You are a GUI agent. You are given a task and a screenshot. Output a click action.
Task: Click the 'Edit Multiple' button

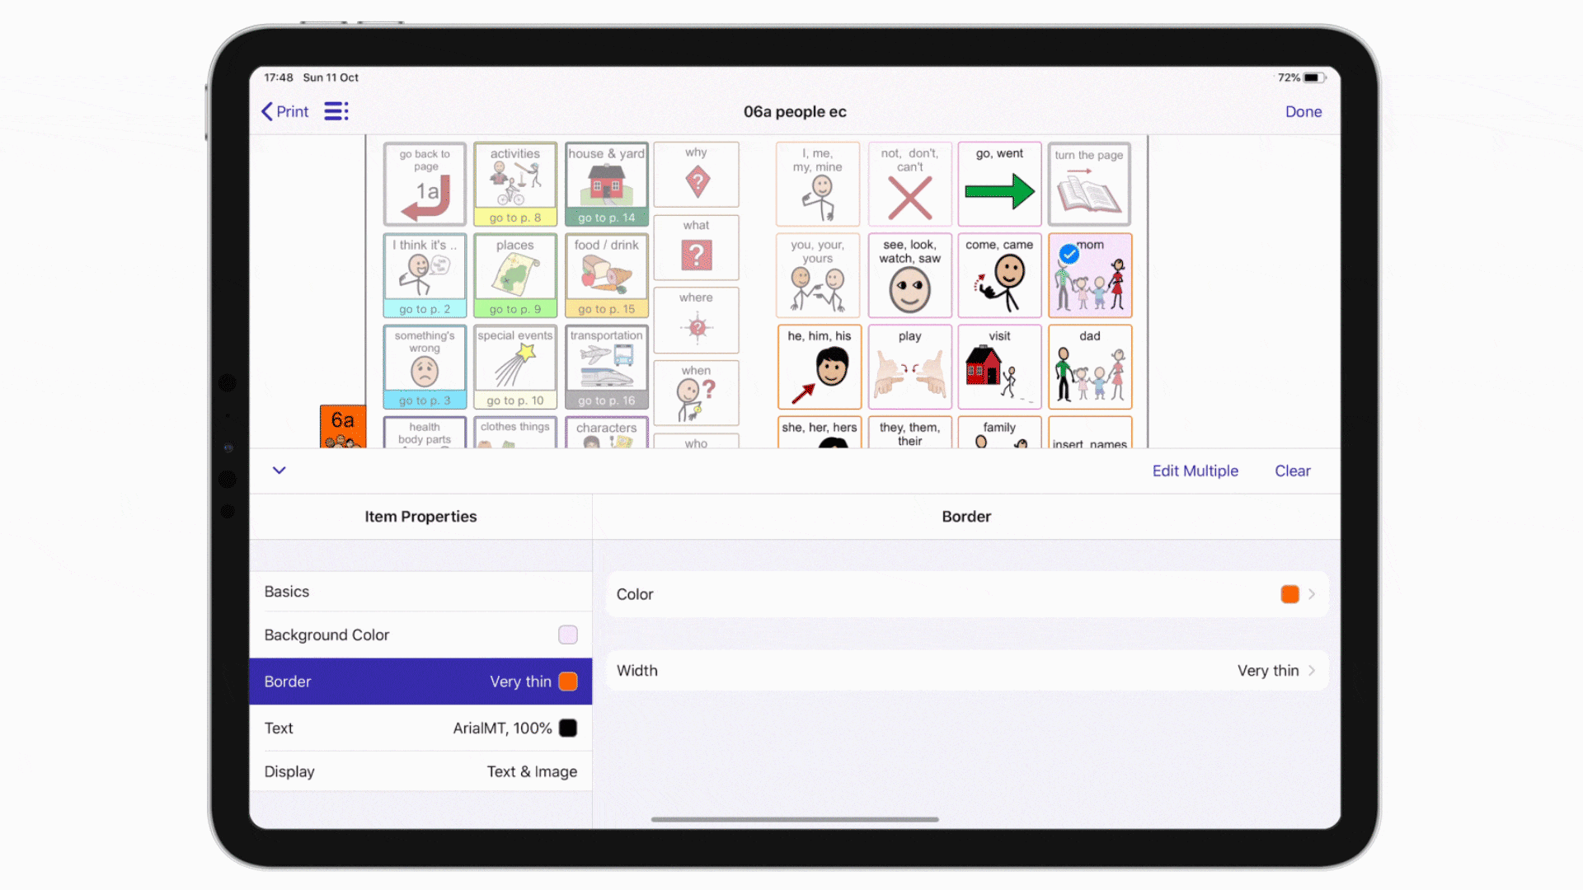click(1195, 470)
